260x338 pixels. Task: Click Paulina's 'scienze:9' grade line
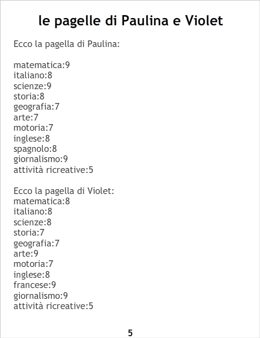click(32, 86)
